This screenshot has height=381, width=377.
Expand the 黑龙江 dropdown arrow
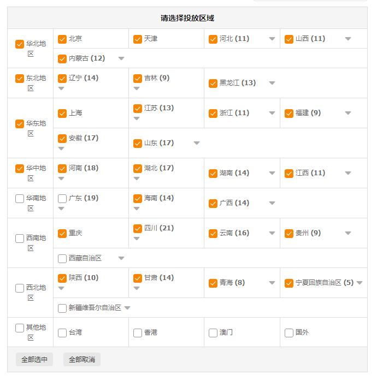click(x=272, y=84)
